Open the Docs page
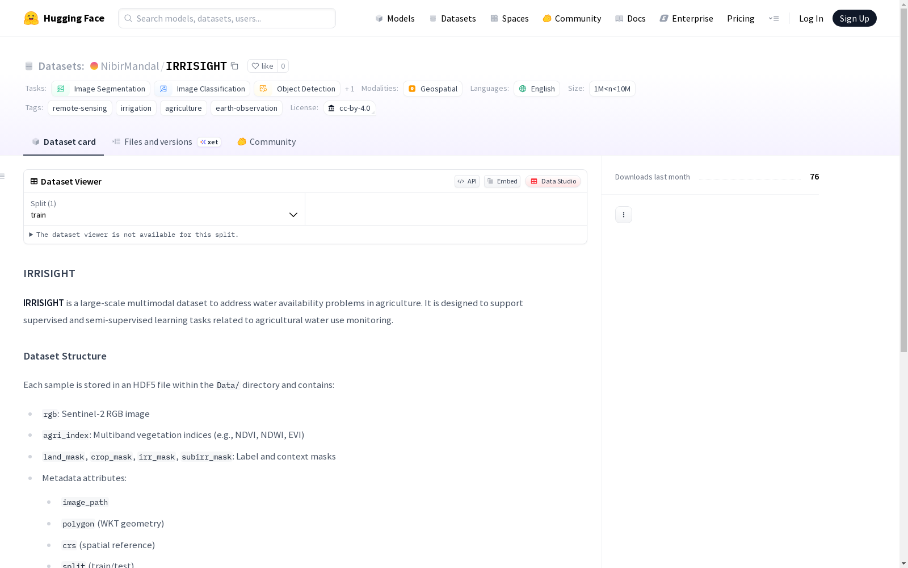The width and height of the screenshot is (908, 568). (630, 18)
